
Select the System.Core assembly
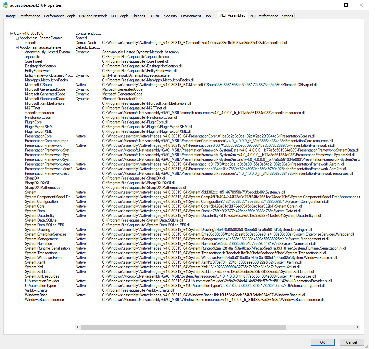(35, 206)
